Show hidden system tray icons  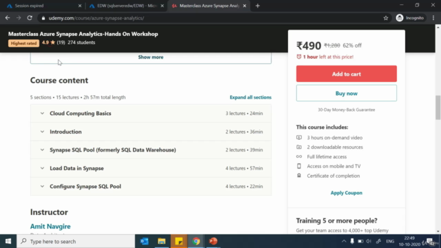point(344,241)
